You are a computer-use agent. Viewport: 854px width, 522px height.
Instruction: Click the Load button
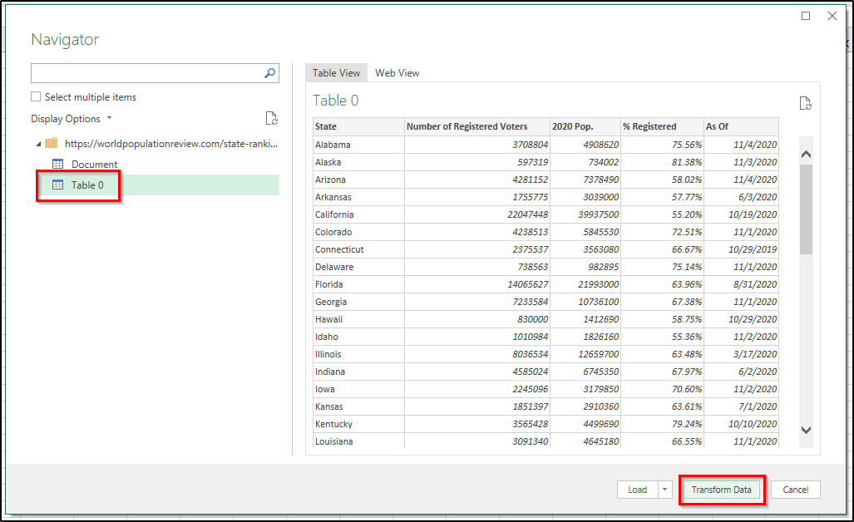(x=637, y=490)
